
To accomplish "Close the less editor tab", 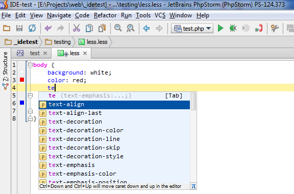I will tap(85, 53).
